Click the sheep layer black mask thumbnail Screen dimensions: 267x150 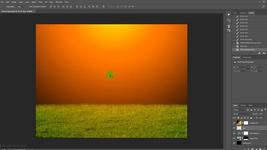(x=246, y=138)
